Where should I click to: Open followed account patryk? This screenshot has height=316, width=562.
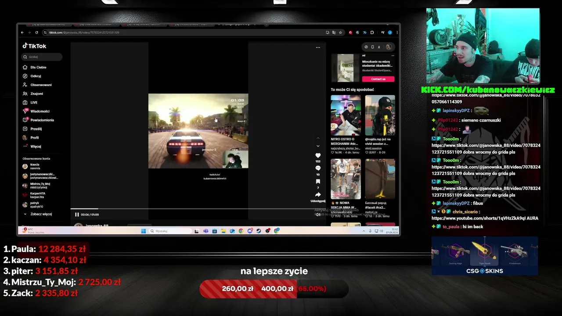[33, 205]
